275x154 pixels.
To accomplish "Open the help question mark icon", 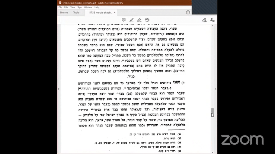I will click(x=188, y=12).
